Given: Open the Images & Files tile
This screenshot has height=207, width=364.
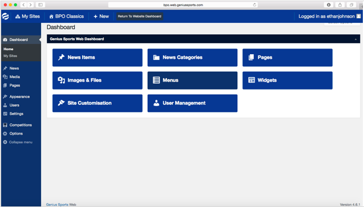Looking at the screenshot, I should pyautogui.click(x=98, y=80).
